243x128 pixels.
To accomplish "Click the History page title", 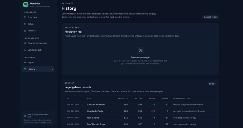I will click(x=69, y=8).
